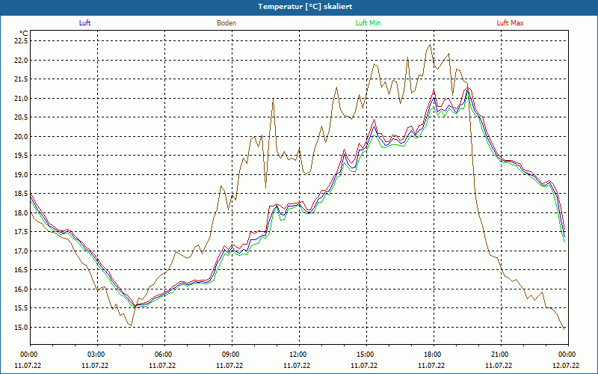The height and width of the screenshot is (374, 598).
Task: Click the 21:00 time axis label
Action: click(501, 355)
